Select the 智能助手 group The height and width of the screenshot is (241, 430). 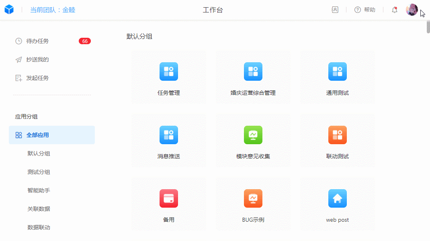click(39, 190)
